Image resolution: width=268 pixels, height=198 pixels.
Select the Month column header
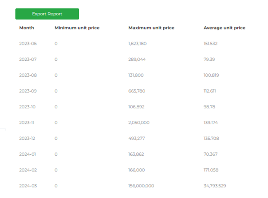point(27,28)
